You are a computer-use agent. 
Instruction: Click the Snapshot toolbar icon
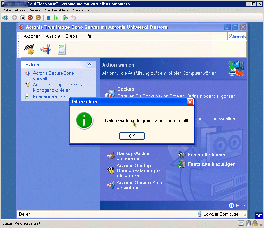point(66,18)
